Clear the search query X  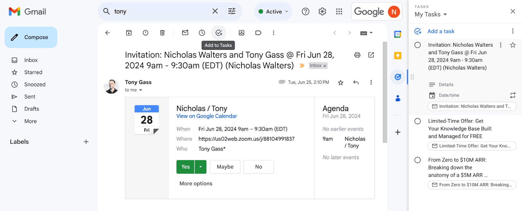[x=215, y=11]
